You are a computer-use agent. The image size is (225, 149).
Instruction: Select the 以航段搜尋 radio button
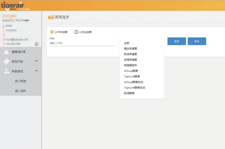[x=76, y=32]
